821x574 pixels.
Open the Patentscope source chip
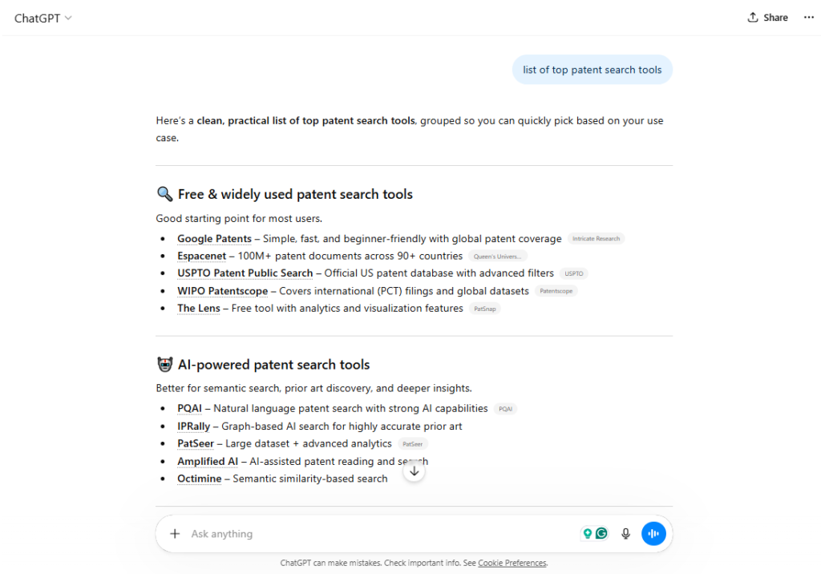tap(556, 291)
